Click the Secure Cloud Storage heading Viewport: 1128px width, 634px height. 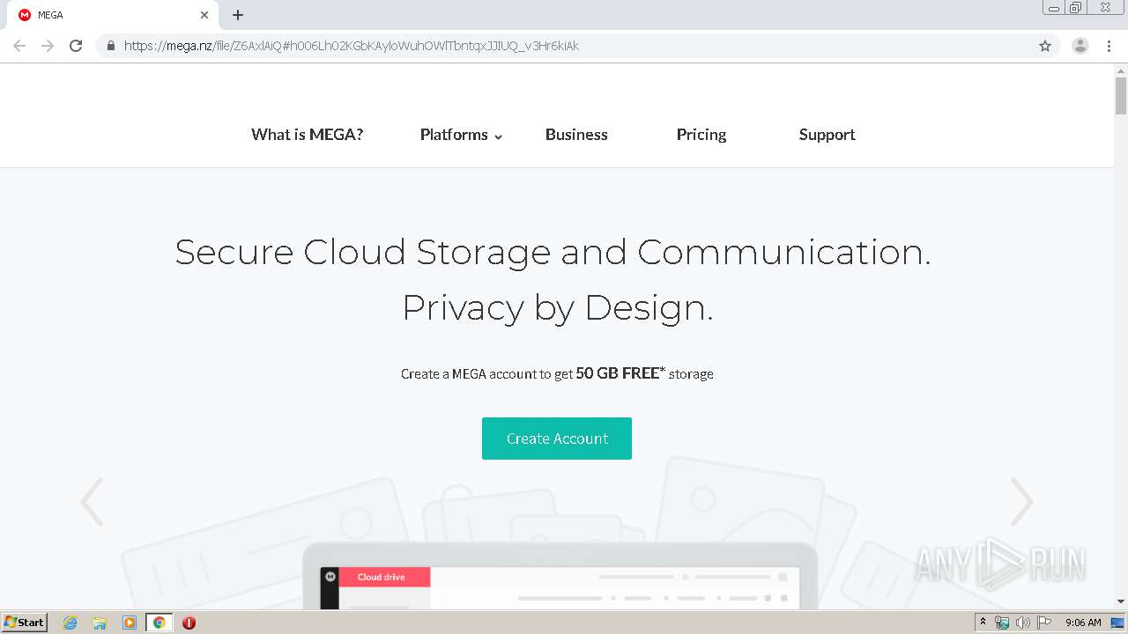[x=553, y=253]
